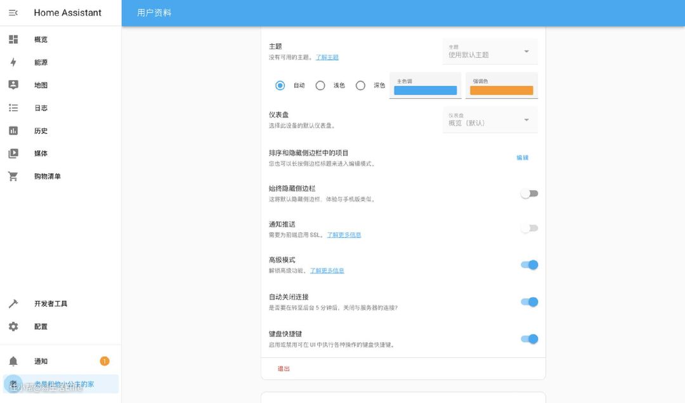Open the 地图 map icon
Viewport: 685px width, 403px height.
(13, 85)
